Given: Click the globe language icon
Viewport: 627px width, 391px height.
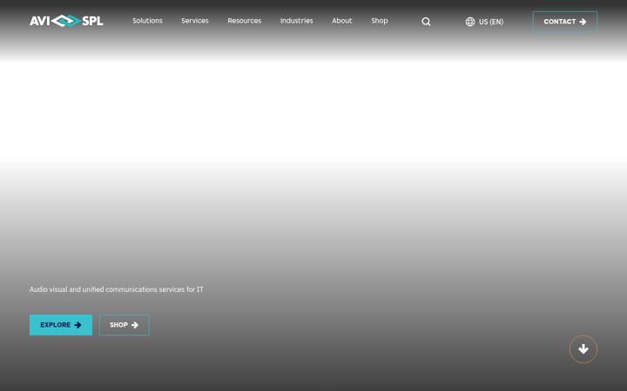Looking at the screenshot, I should [470, 22].
